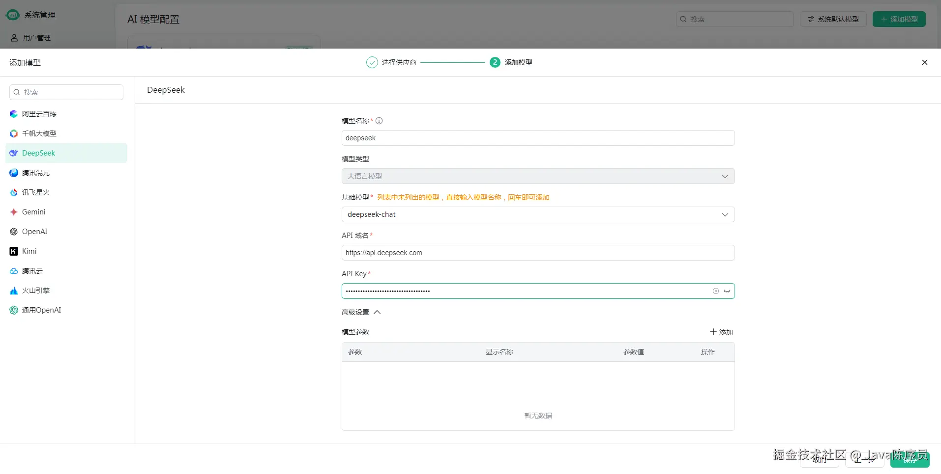Click the 参数 column header
This screenshot has height=474, width=941.
[x=355, y=352]
